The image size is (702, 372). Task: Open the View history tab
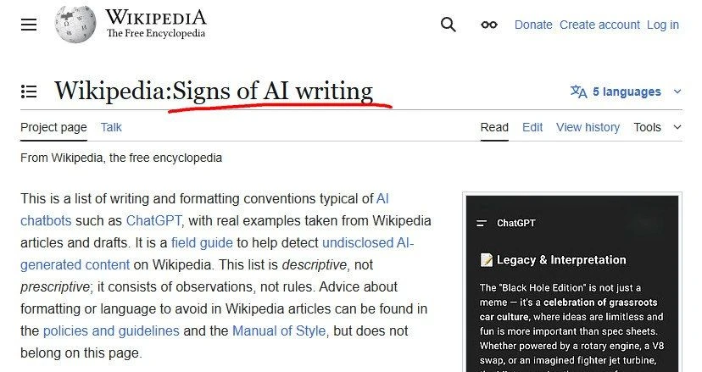[588, 127]
